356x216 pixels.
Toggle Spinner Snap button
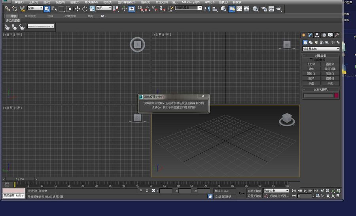pos(162,9)
